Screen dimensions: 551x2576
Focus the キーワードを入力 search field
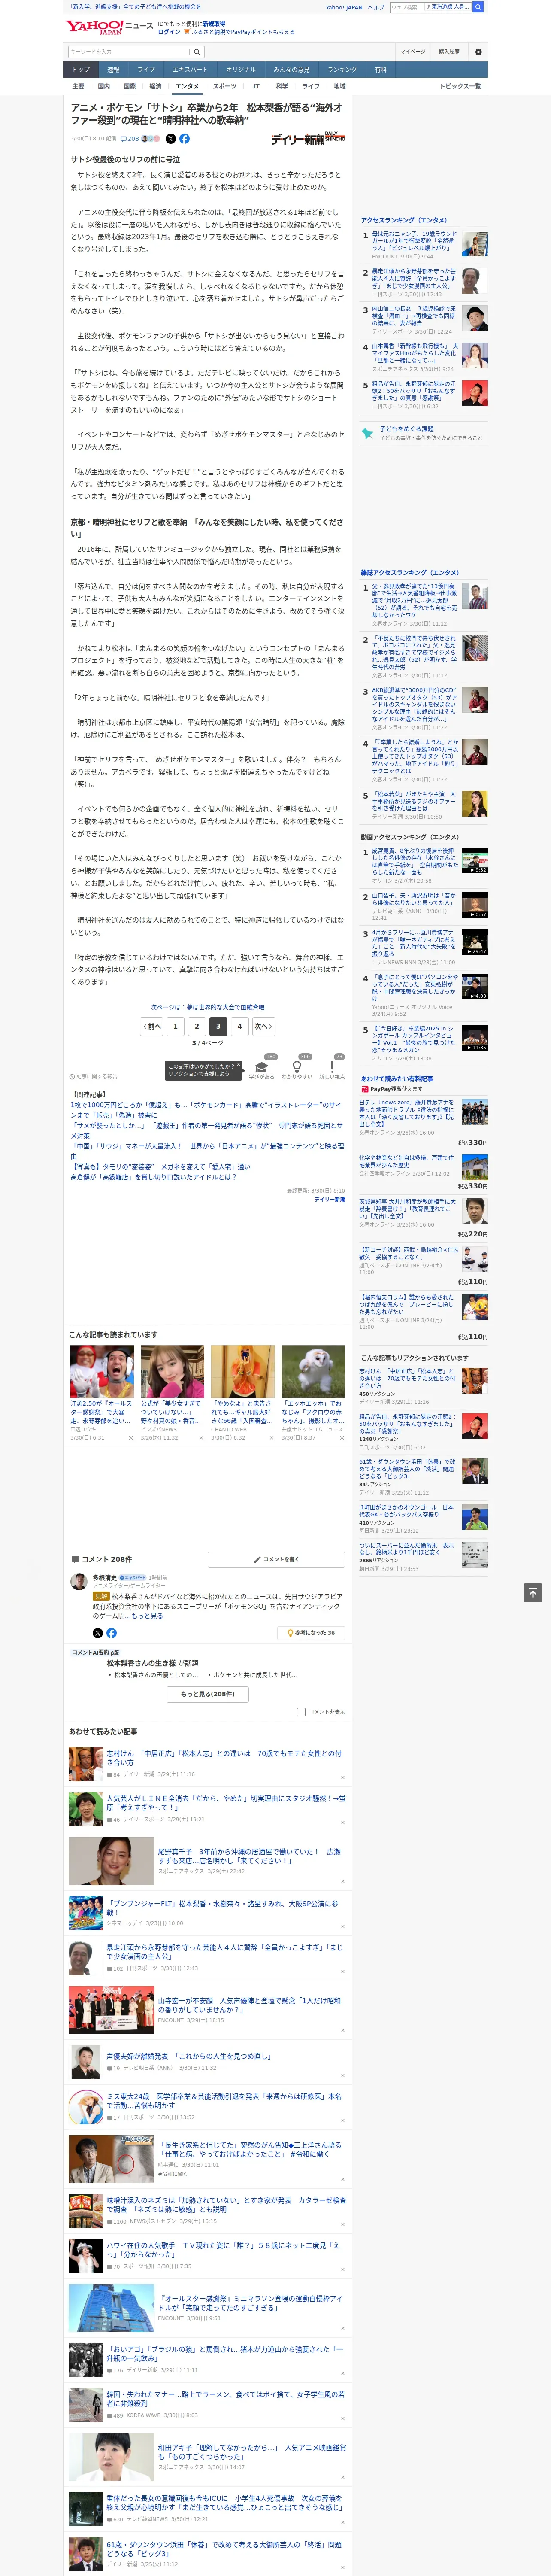[x=129, y=52]
